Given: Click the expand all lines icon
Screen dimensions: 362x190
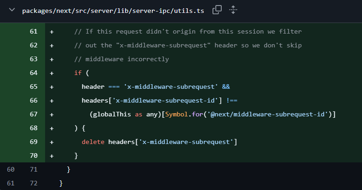Looking at the screenshot, I should 233,10.
